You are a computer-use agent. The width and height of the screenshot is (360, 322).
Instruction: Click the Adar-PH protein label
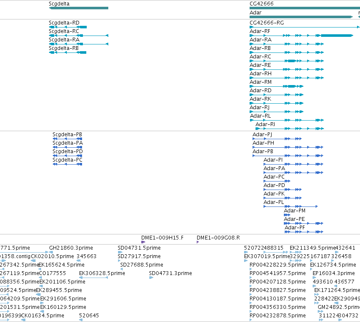click(263, 143)
